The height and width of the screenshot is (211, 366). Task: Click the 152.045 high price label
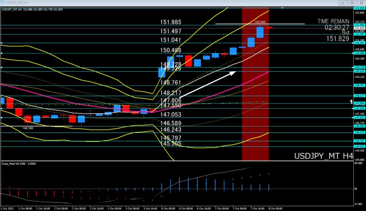point(260,22)
